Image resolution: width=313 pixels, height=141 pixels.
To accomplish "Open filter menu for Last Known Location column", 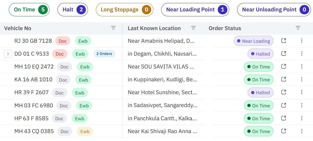I will click(x=193, y=28).
